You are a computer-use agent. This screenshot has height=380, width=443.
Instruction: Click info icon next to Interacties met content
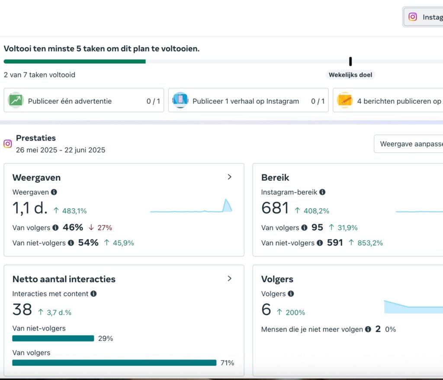pos(93,294)
